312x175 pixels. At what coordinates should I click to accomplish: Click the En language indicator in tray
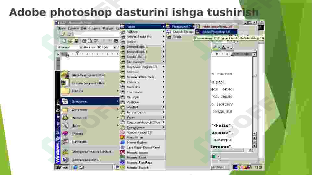coord(235,167)
